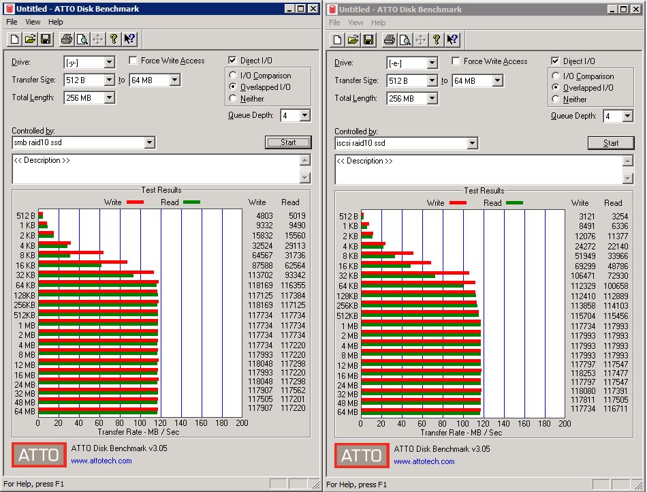Click Print icon in left window toolbar
Viewport: 647px width, 492px height.
67,40
